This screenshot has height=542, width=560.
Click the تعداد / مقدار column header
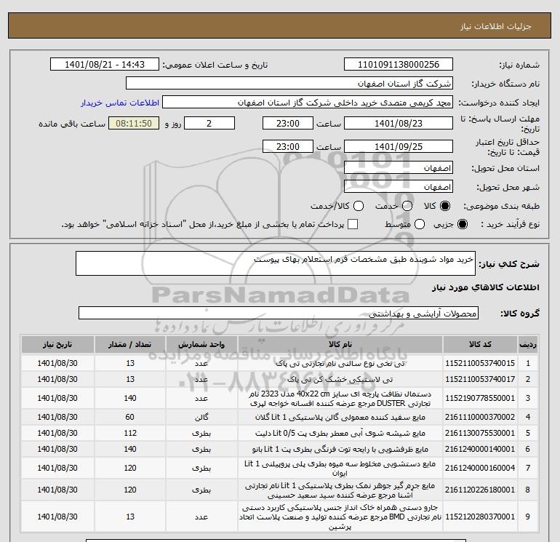coord(130,344)
